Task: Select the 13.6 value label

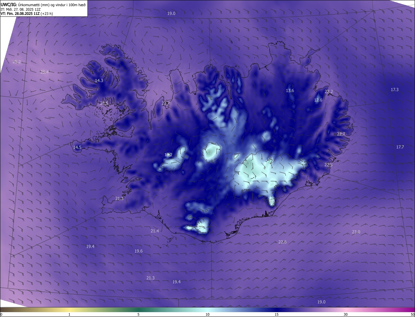Action: tap(290, 90)
